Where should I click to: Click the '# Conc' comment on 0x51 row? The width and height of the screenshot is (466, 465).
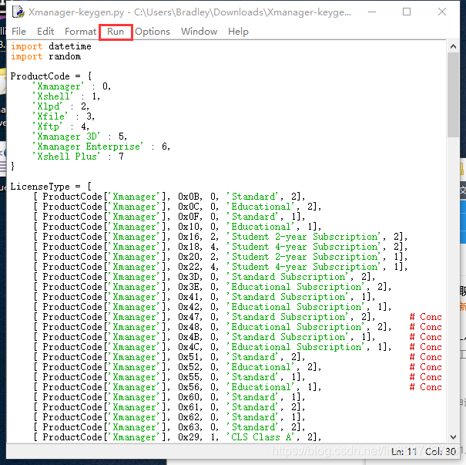(x=426, y=357)
